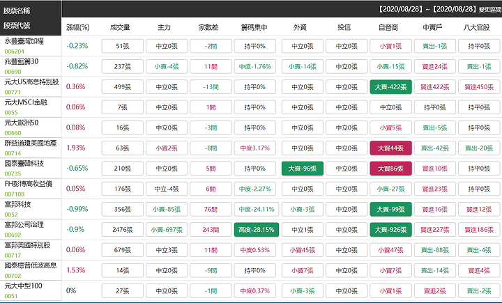Click 大買44張 cell for 群益道瓊美國地產
This screenshot has height=303, width=502.
coord(390,148)
